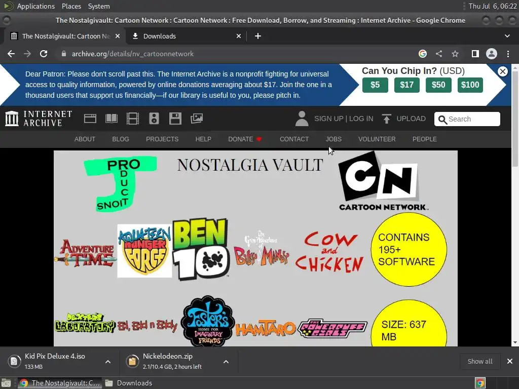Open the tab search chevron
This screenshot has width=519, height=389.
tap(507, 36)
